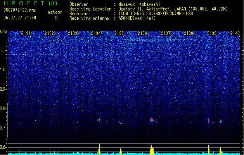
Task: Click the 0.9 kHz frequency tick label
Action: tap(3, 89)
